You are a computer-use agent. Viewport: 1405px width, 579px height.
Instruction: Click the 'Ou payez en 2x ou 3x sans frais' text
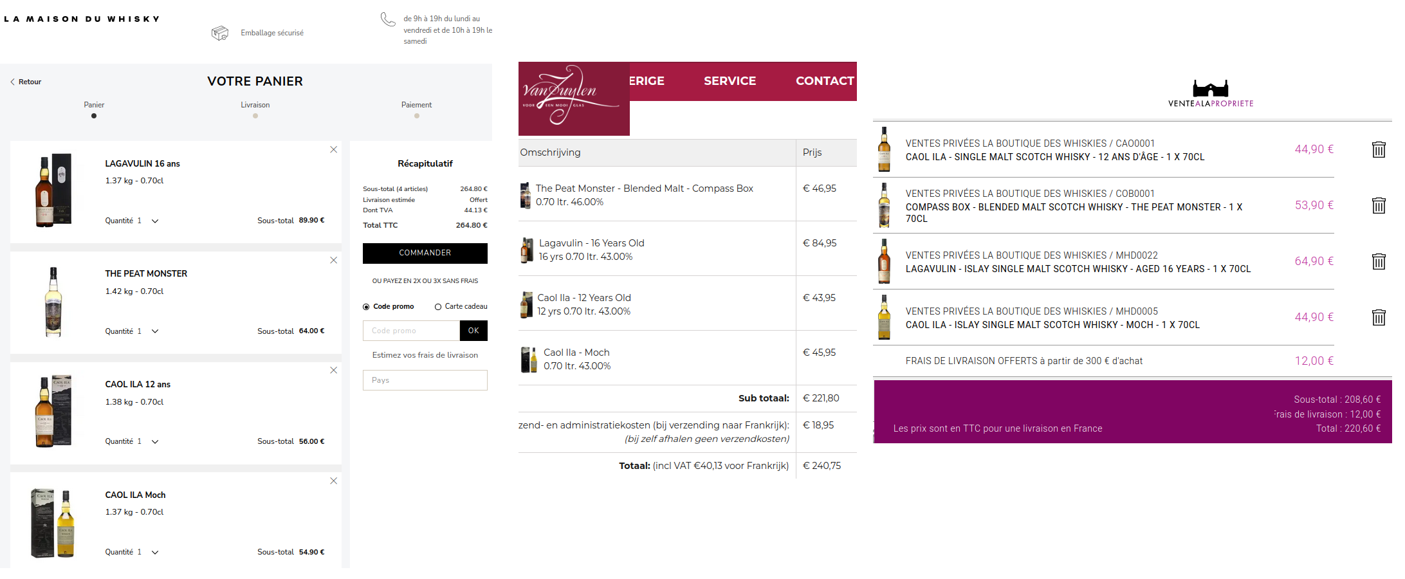(x=425, y=281)
